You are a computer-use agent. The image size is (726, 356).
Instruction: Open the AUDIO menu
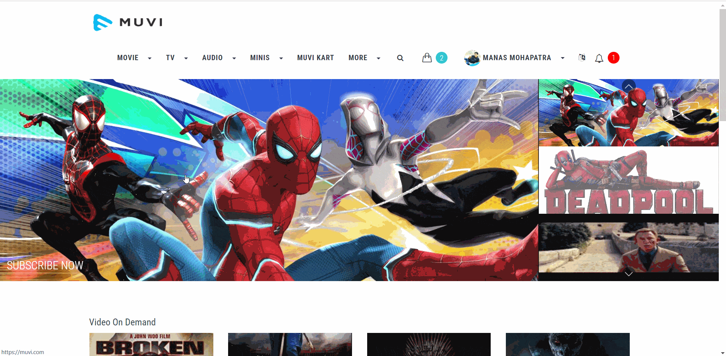[212, 58]
